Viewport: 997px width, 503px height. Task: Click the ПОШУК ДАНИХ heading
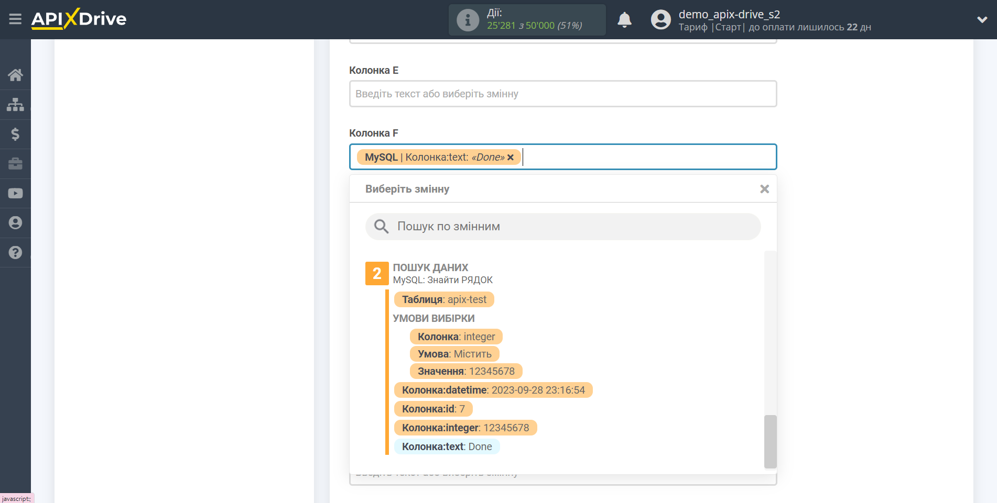430,267
